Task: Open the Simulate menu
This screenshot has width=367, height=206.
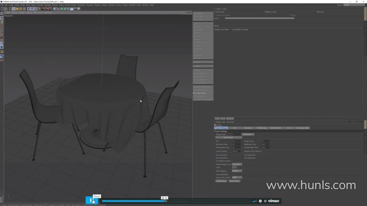Action: click(x=48, y=5)
